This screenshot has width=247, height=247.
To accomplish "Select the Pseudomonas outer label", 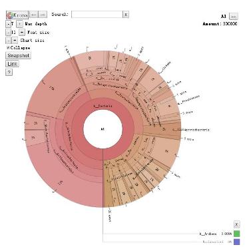I will point(189,100).
